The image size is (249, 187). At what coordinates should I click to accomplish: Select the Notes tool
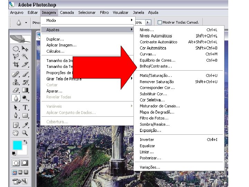click(x=16, y=125)
